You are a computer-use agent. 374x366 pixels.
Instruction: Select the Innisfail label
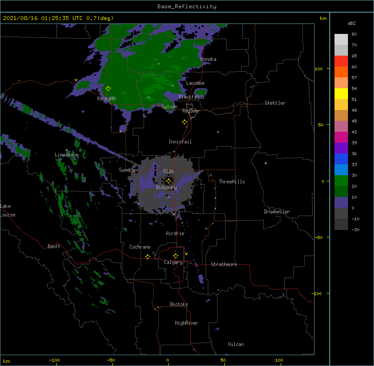(x=180, y=142)
